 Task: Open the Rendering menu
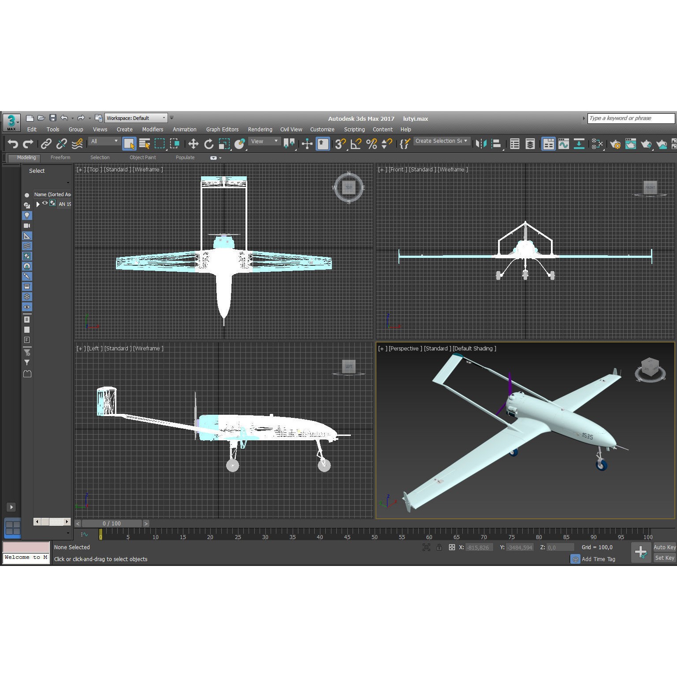260,129
